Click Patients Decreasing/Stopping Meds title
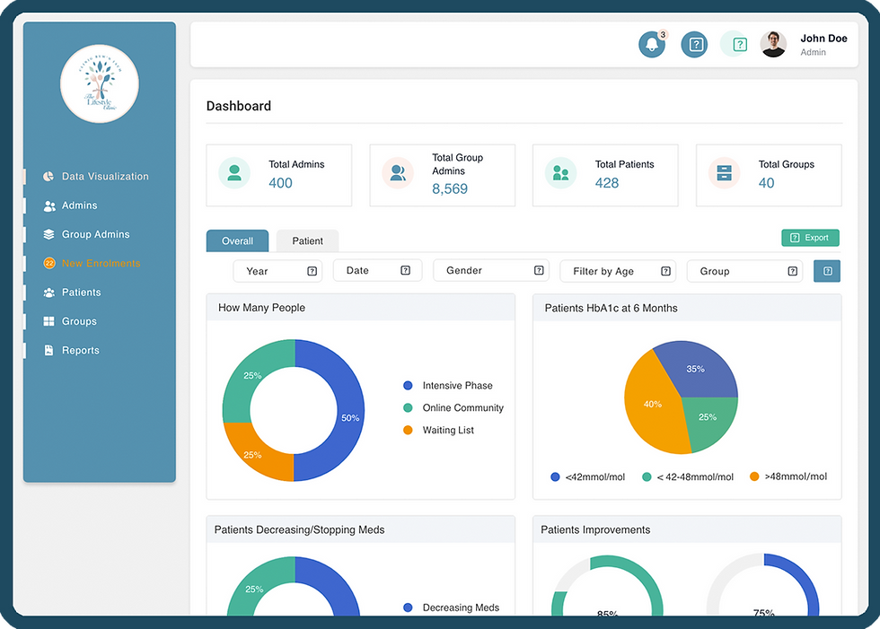The height and width of the screenshot is (629, 880). point(299,529)
